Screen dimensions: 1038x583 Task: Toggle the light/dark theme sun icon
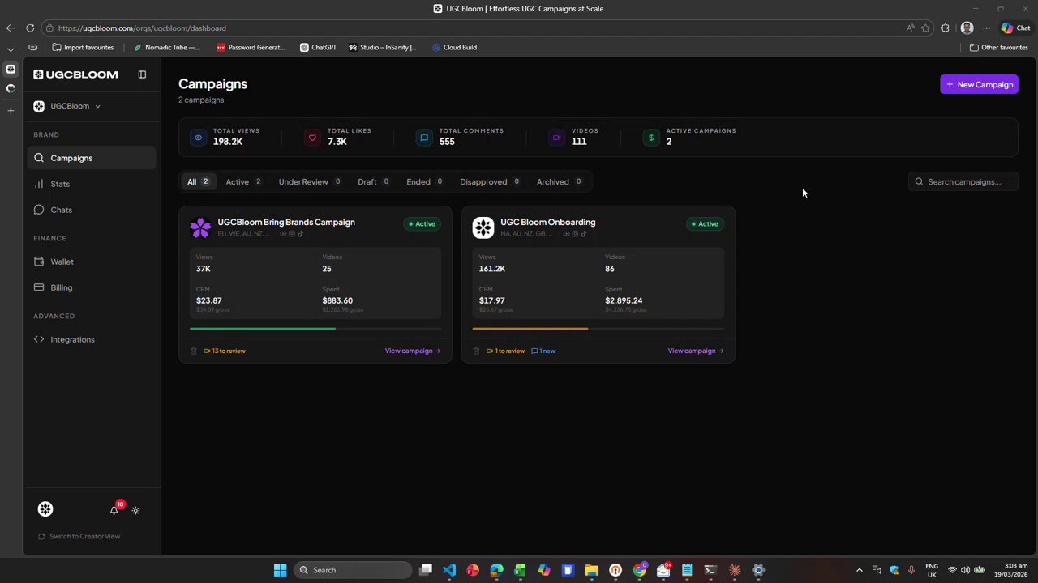click(135, 510)
